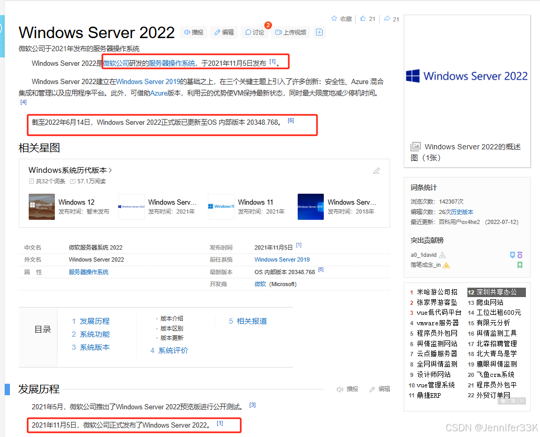Image resolution: width=540 pixels, height=437 pixels.
Task: Click reference [1] after 2021年11月5日正式发布 sentence
Action: pyautogui.click(x=220, y=423)
